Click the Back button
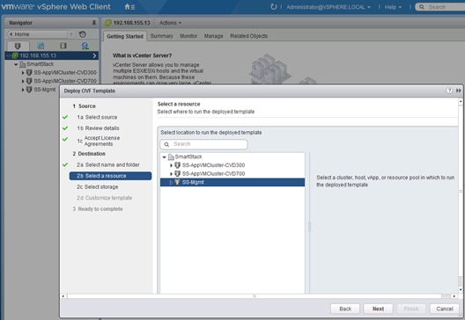This screenshot has width=465, height=320. (x=345, y=309)
